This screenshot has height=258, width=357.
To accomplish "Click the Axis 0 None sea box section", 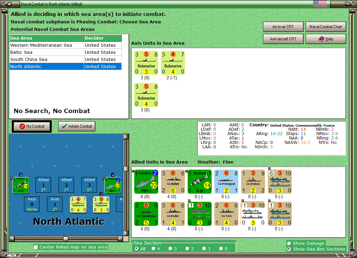I will click(32, 204).
